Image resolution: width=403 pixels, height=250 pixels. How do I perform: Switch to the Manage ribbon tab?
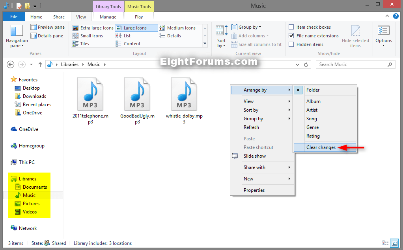108,17
